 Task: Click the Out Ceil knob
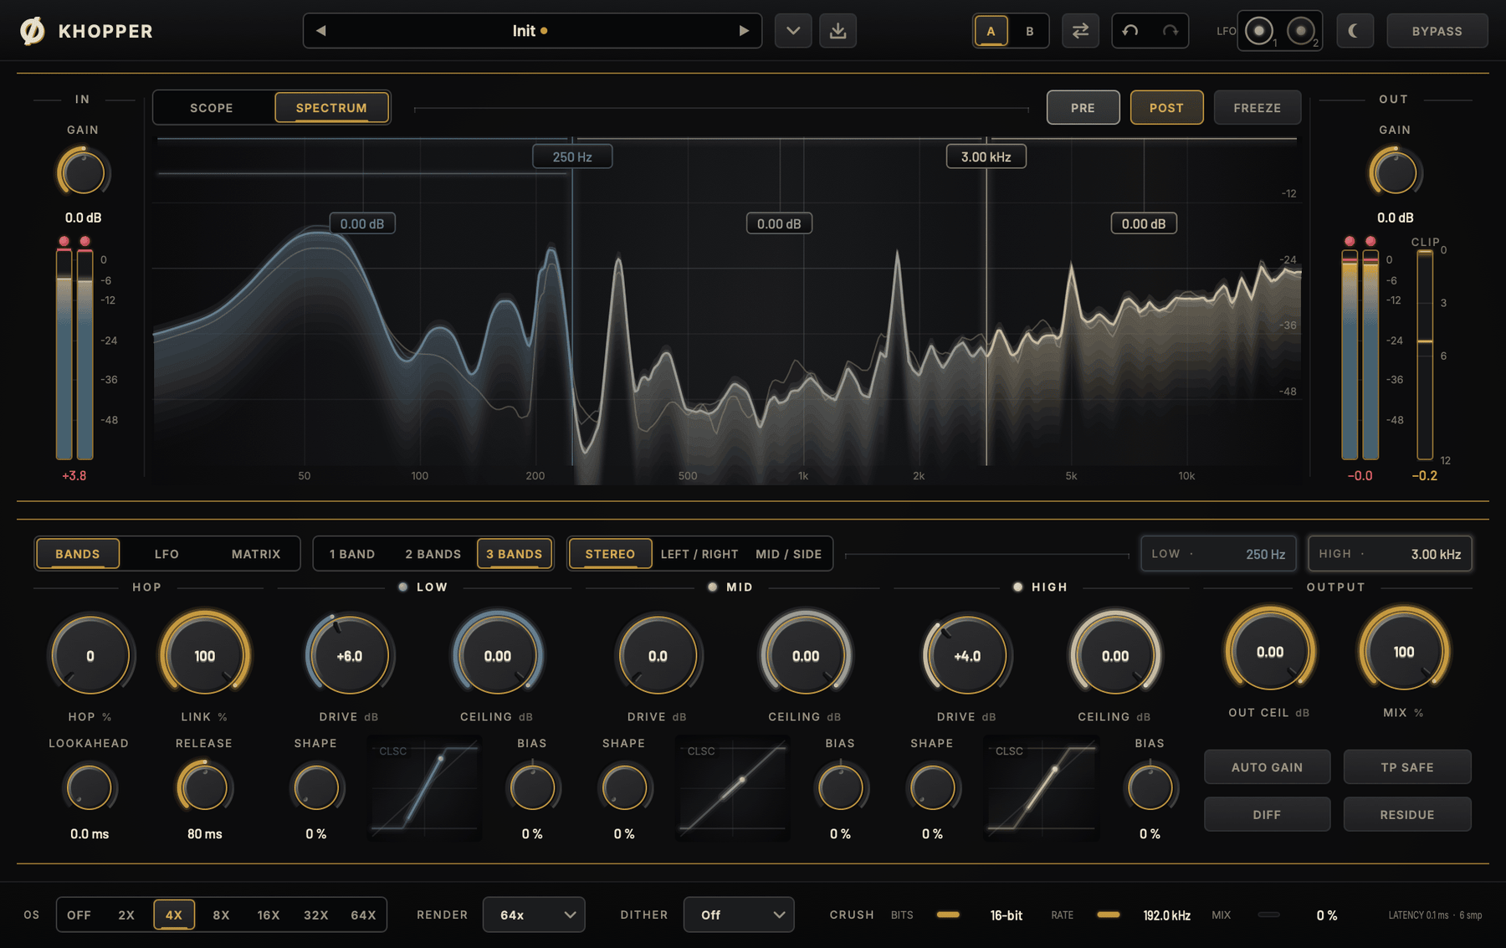tap(1270, 652)
